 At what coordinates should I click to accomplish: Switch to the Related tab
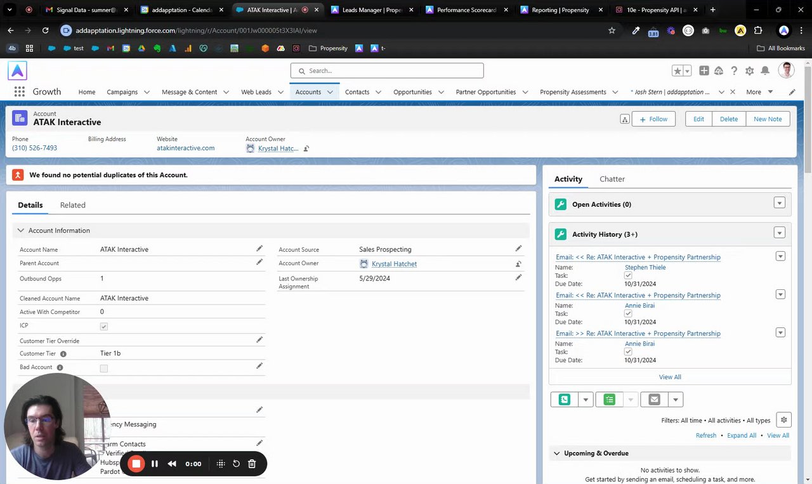(x=72, y=205)
